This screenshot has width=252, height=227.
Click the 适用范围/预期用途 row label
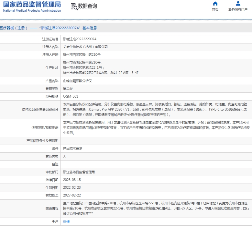pyautogui.click(x=45, y=128)
